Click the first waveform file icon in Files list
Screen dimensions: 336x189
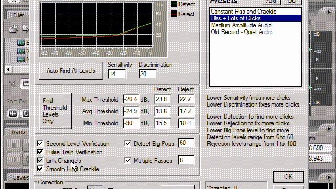[21, 43]
